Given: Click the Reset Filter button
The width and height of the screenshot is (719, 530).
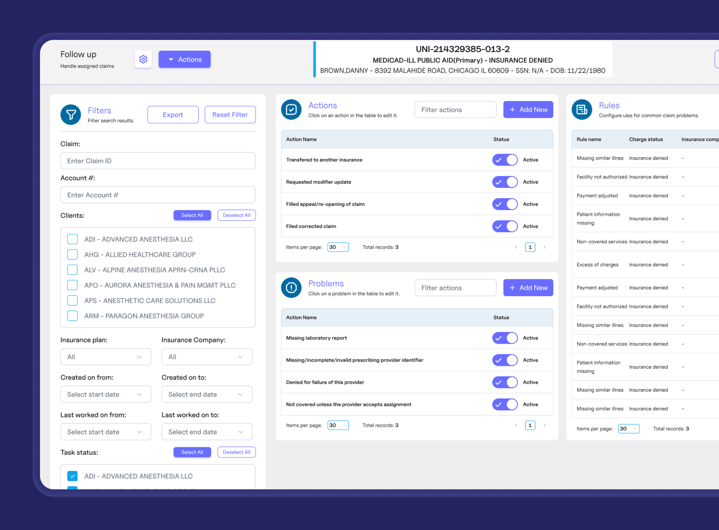Looking at the screenshot, I should point(230,115).
